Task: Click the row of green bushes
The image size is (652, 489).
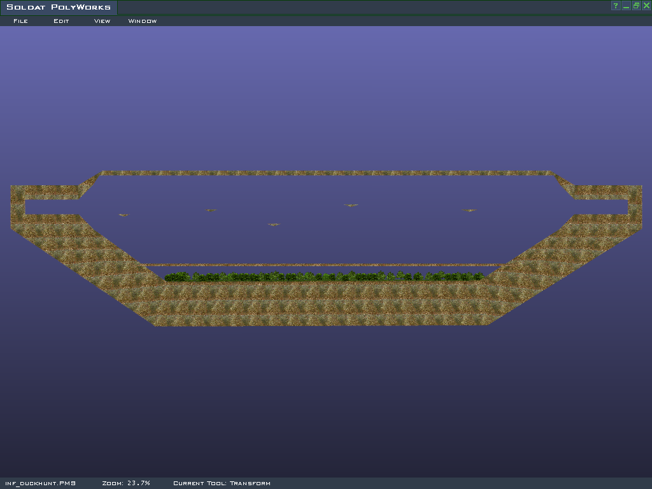Action: click(325, 277)
